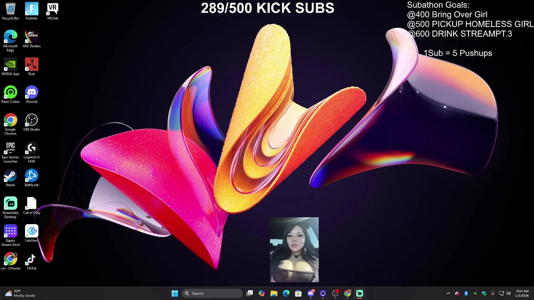Open the clock showing 9:24 AM
This screenshot has height=300, width=534.
[x=522, y=293]
